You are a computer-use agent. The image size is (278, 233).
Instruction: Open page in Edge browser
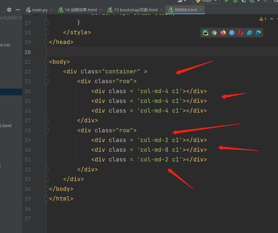click(258, 33)
